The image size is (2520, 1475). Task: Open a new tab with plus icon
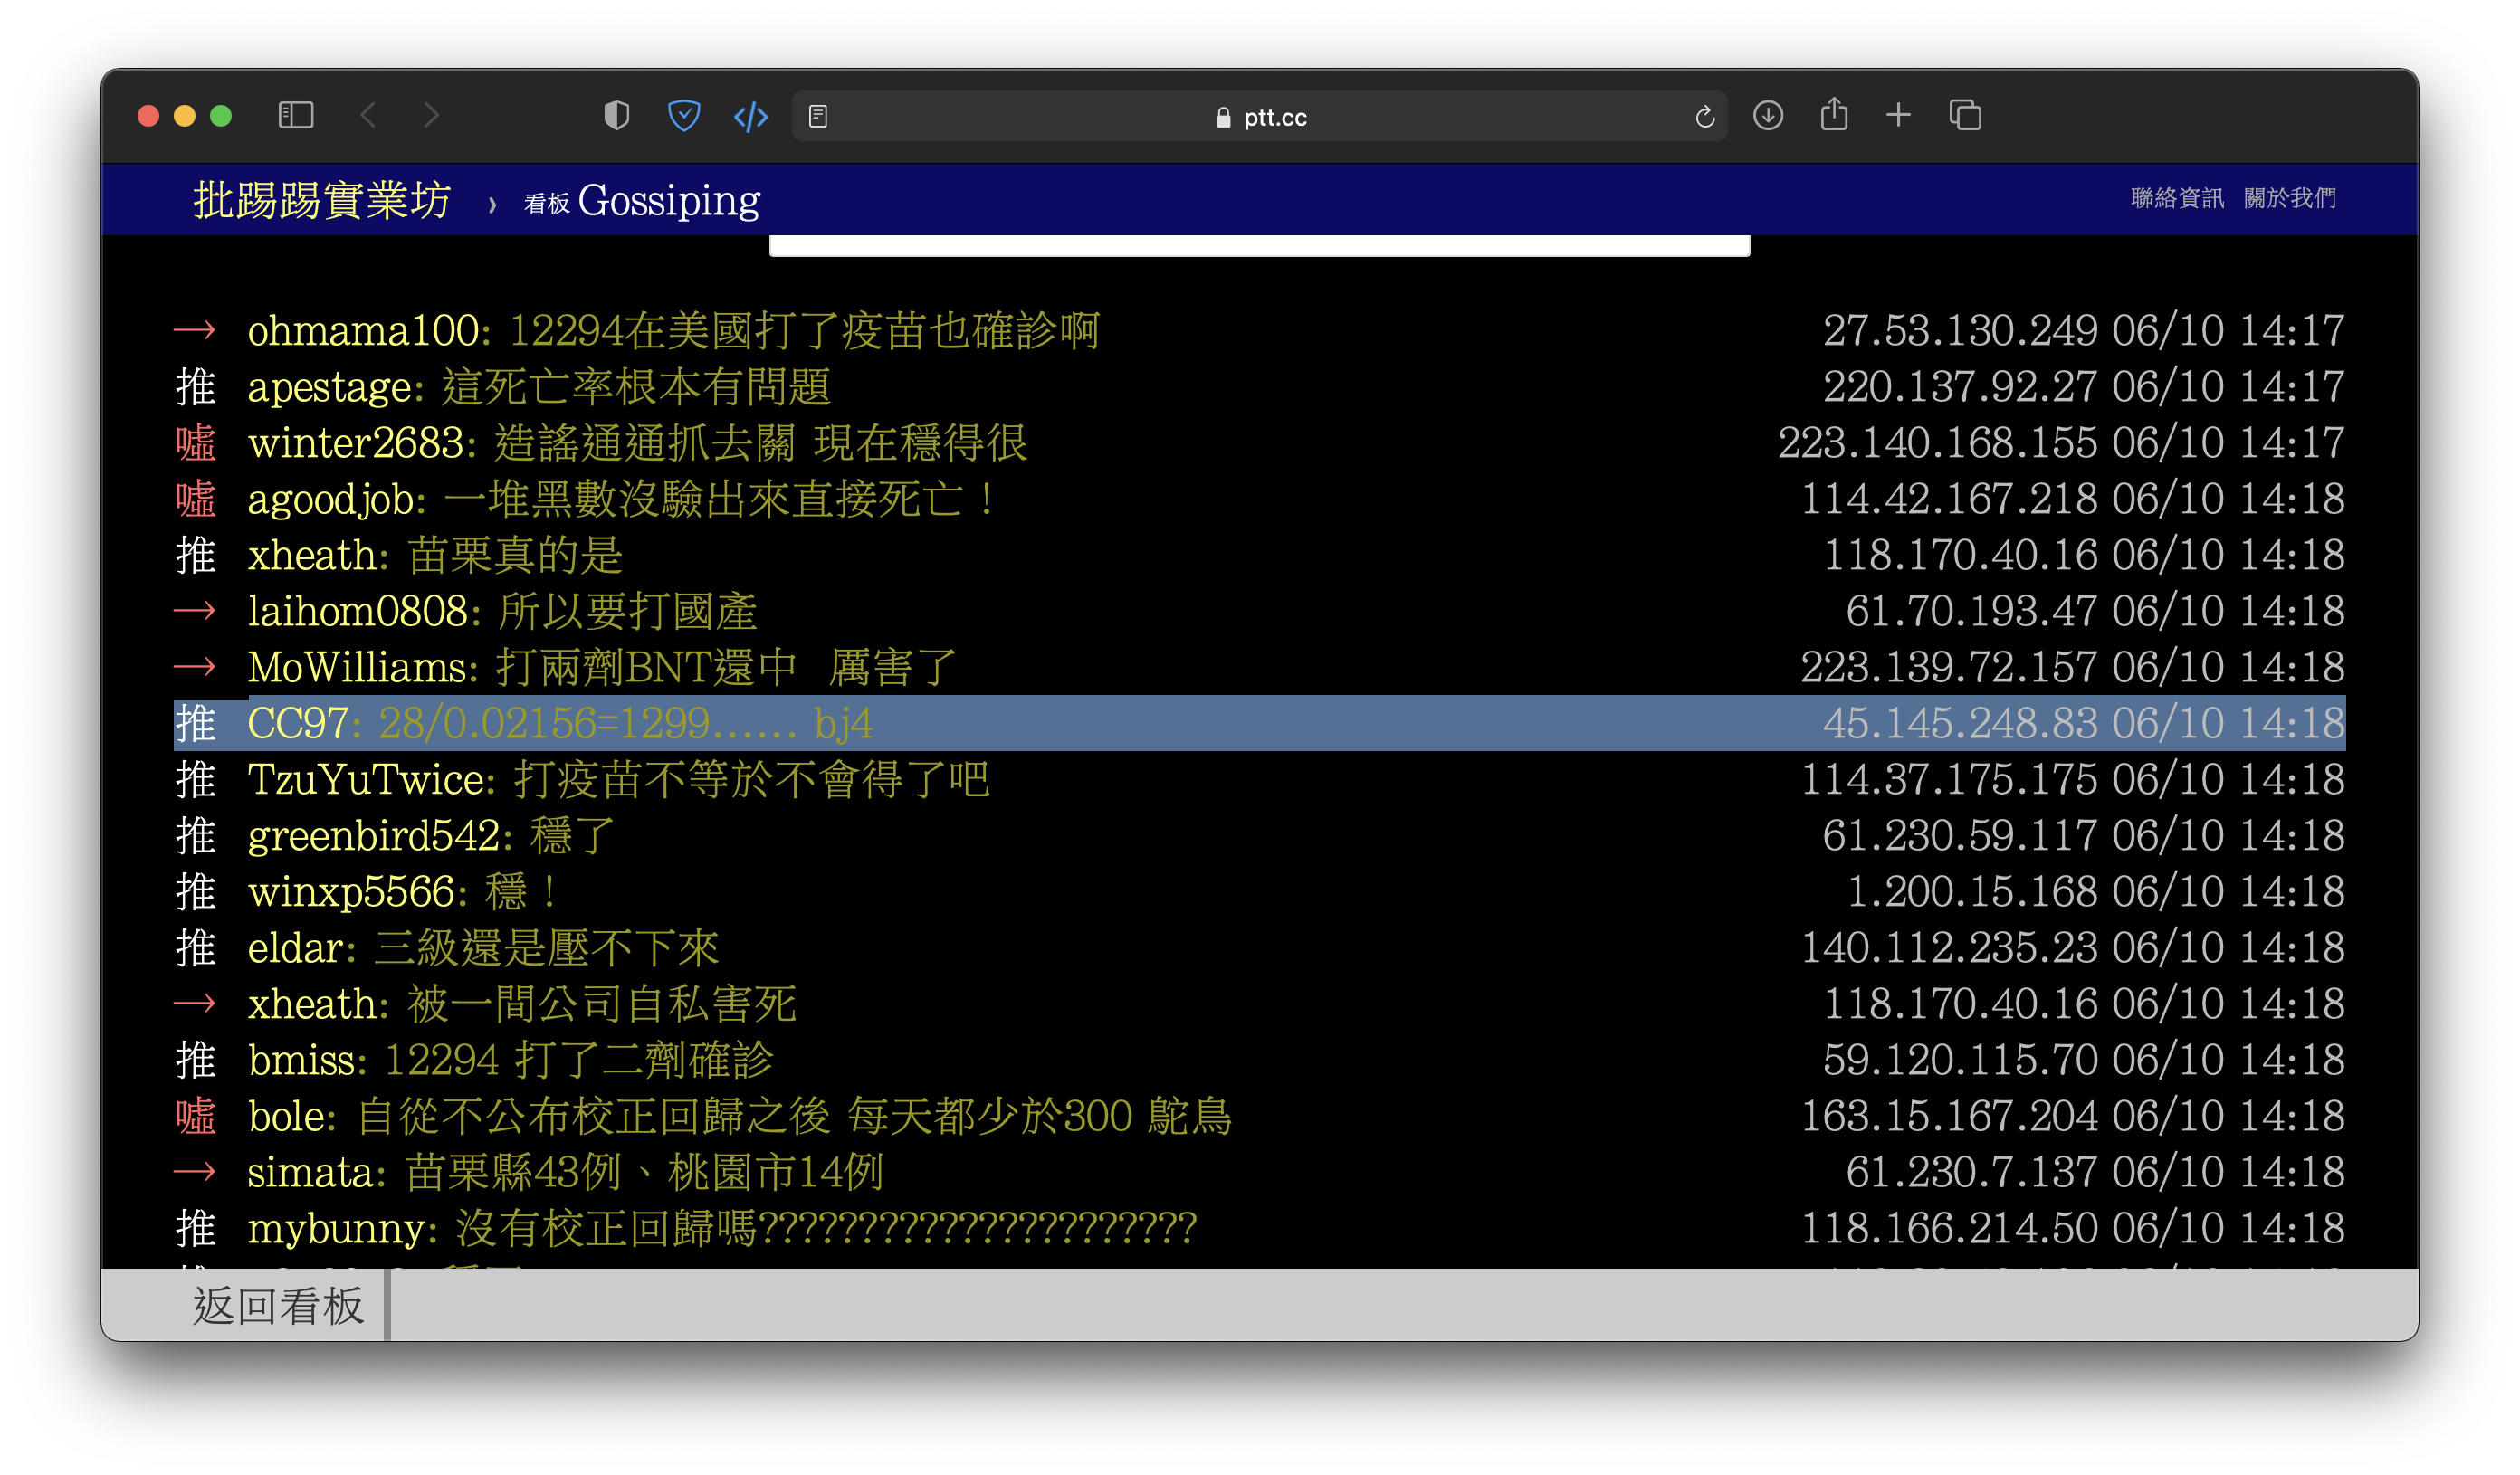click(1898, 116)
